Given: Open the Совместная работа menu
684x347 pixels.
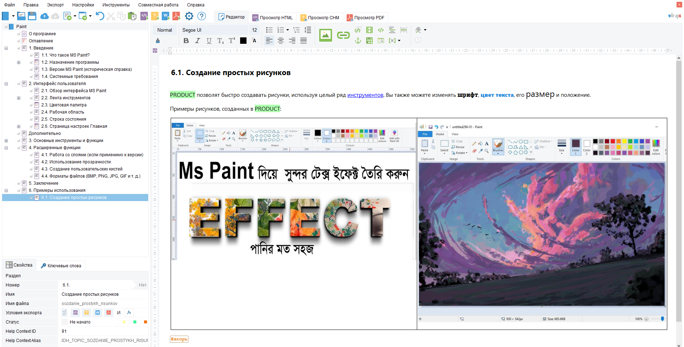Looking at the screenshot, I should (158, 5).
